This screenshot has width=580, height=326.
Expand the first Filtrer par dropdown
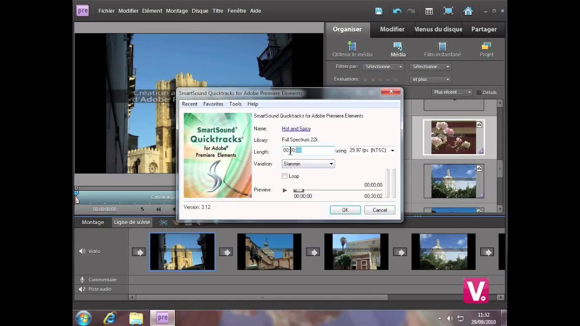click(x=383, y=67)
